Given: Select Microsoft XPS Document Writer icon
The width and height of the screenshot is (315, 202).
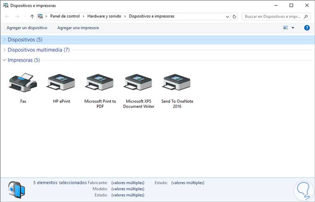Looking at the screenshot, I should pos(138,82).
